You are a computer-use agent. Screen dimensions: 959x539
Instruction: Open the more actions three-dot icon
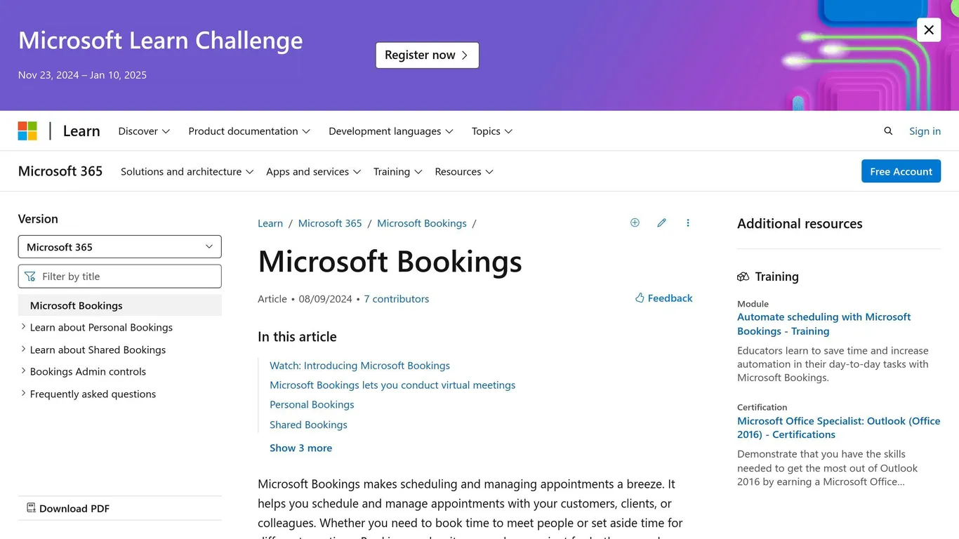pos(688,222)
